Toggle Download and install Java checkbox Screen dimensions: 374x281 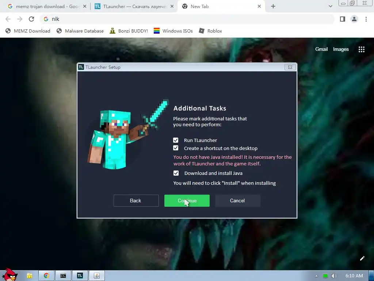(x=176, y=173)
